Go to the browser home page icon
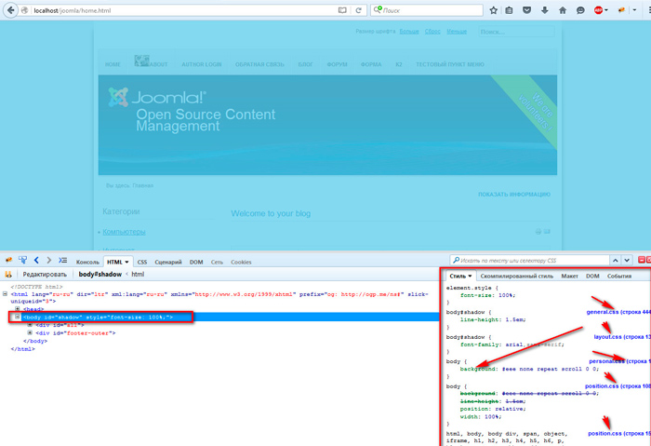Screen dimensions: 651x446 coord(563,10)
